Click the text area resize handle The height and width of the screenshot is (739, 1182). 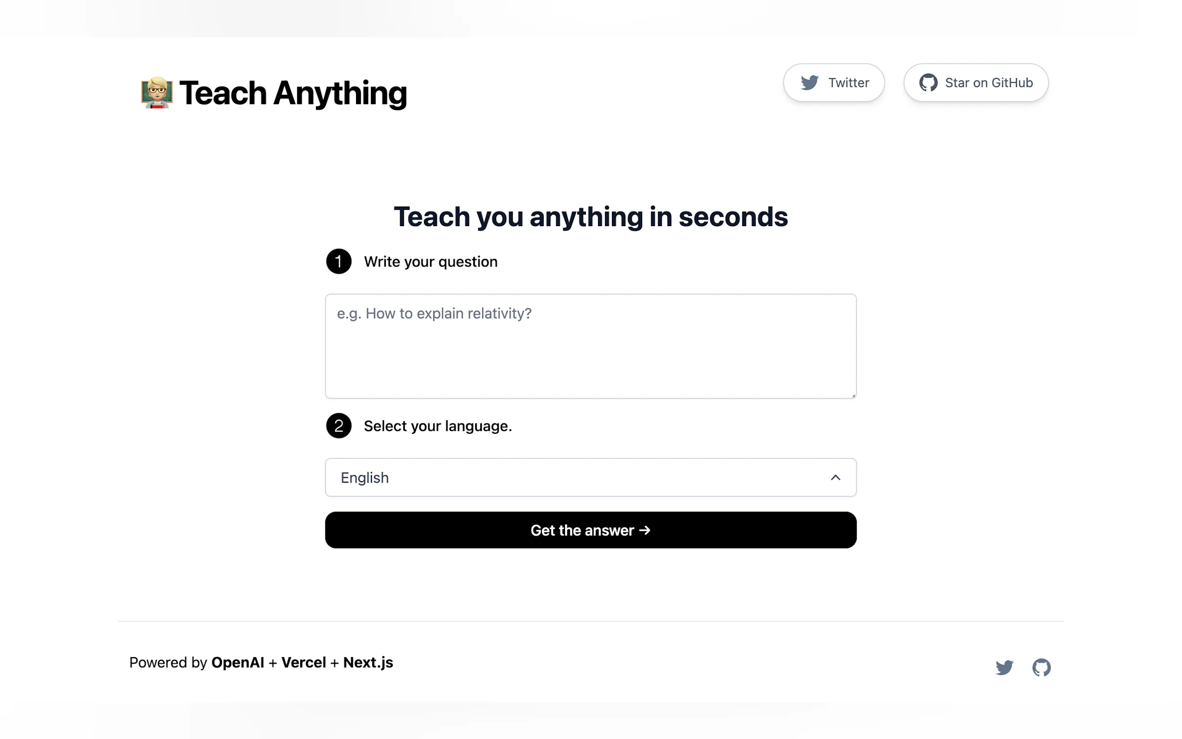click(853, 396)
